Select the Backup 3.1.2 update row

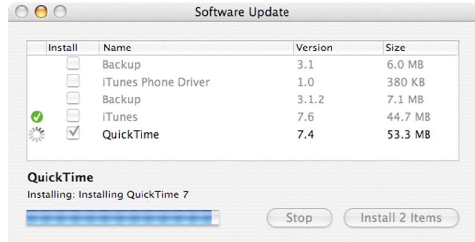point(242,99)
